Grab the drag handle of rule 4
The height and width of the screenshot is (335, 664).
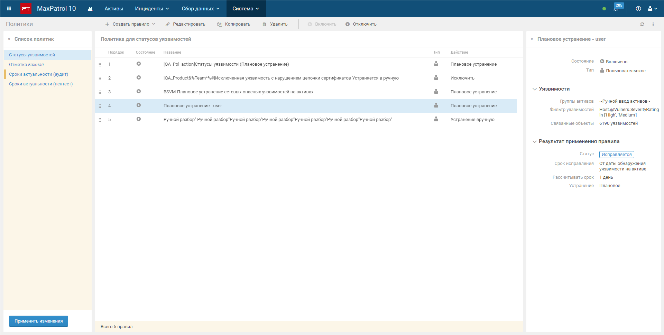(100, 106)
